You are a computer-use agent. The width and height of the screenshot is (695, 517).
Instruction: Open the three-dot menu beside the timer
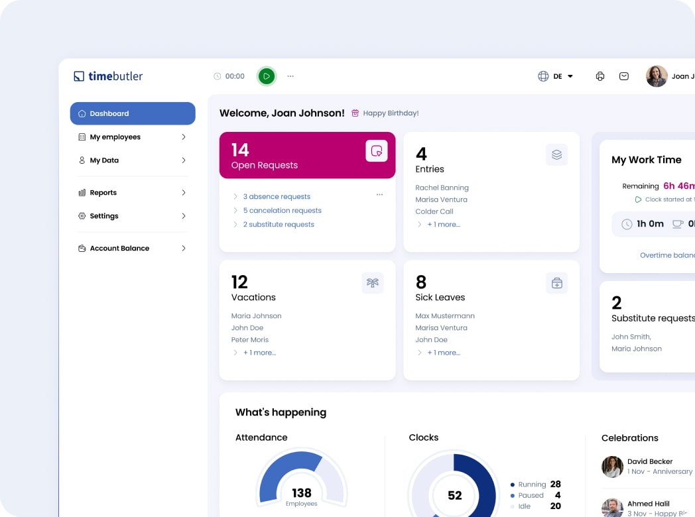coord(290,76)
